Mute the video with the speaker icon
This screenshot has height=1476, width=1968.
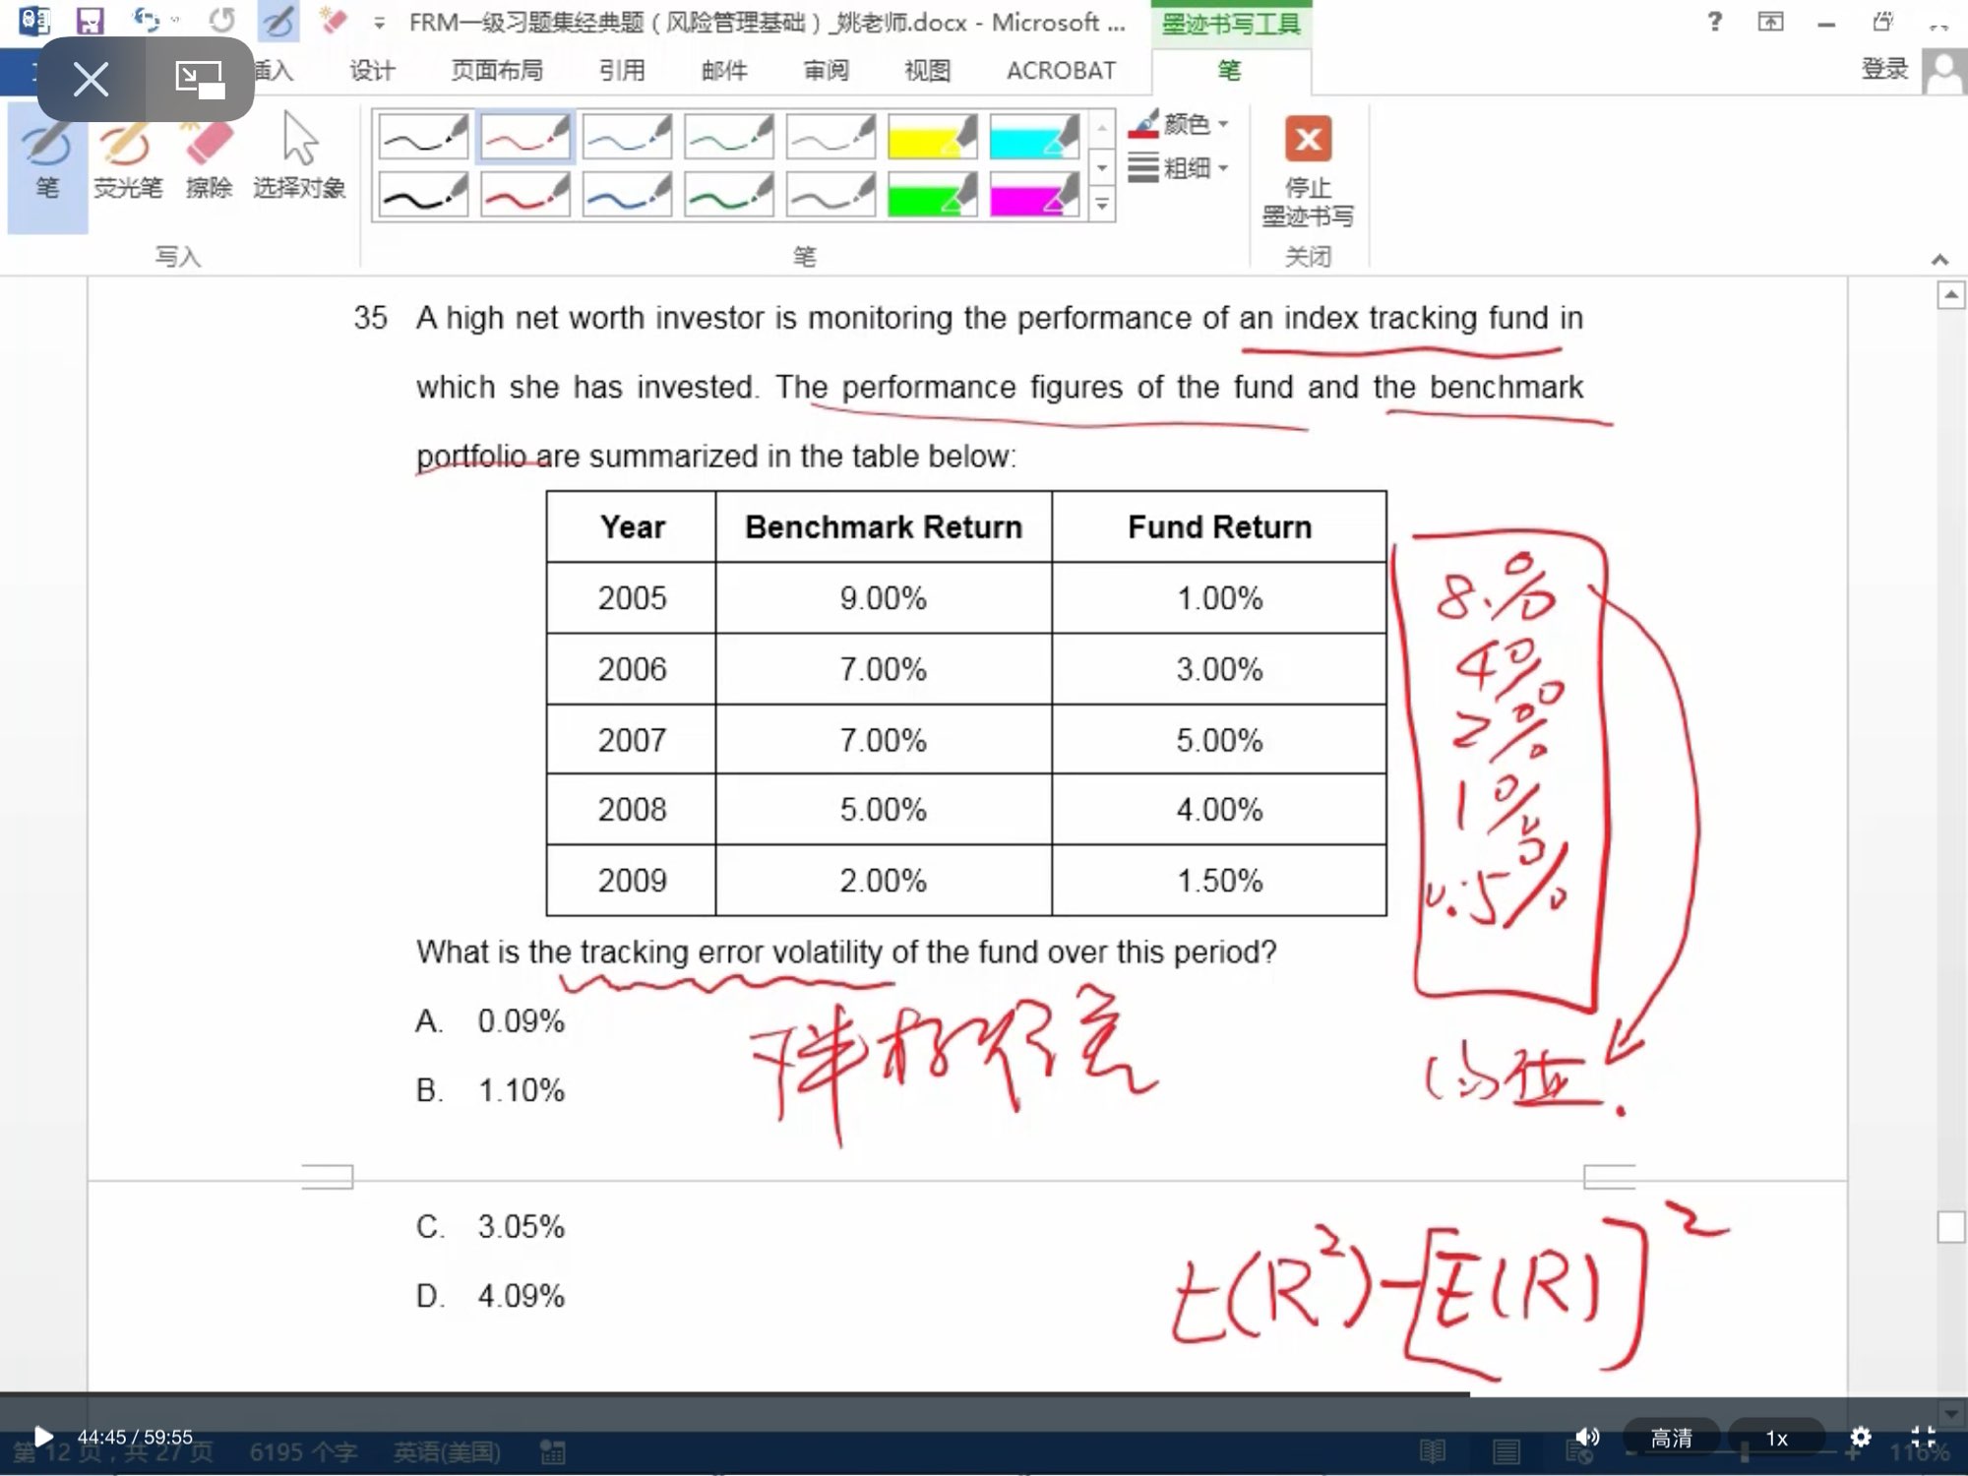click(1586, 1437)
